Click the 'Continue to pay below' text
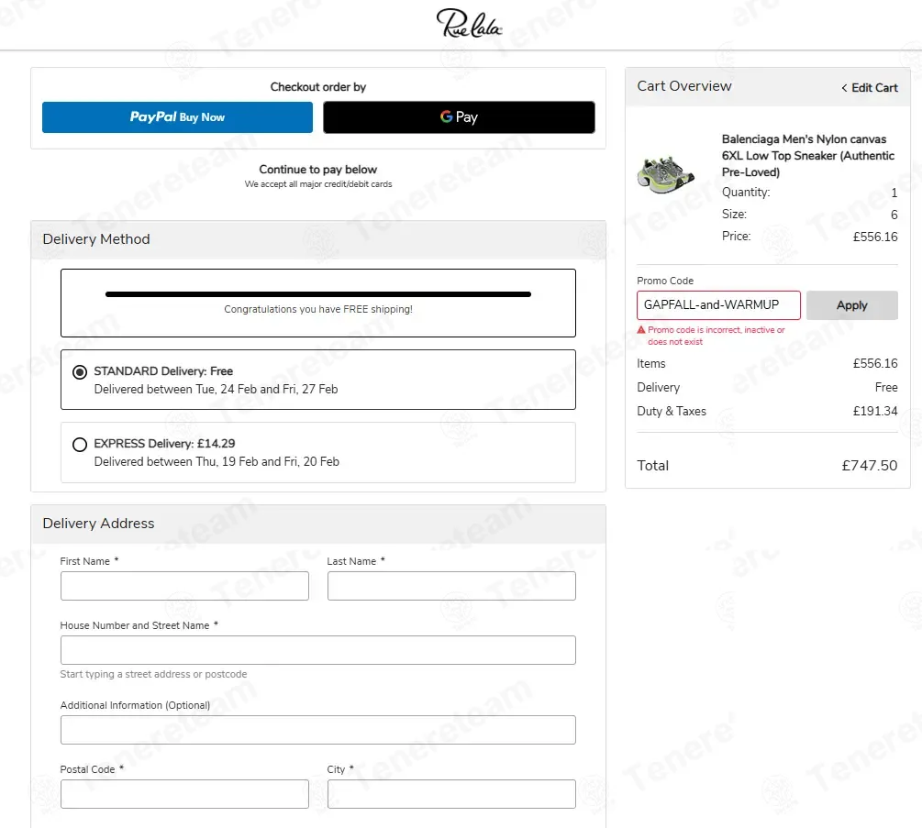This screenshot has width=922, height=828. [318, 170]
